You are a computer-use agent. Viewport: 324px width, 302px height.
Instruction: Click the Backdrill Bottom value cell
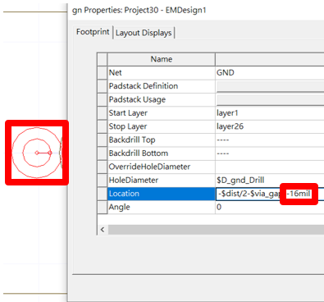click(x=270, y=153)
